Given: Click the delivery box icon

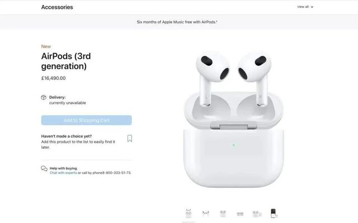Looking at the screenshot, I should 44,97.
